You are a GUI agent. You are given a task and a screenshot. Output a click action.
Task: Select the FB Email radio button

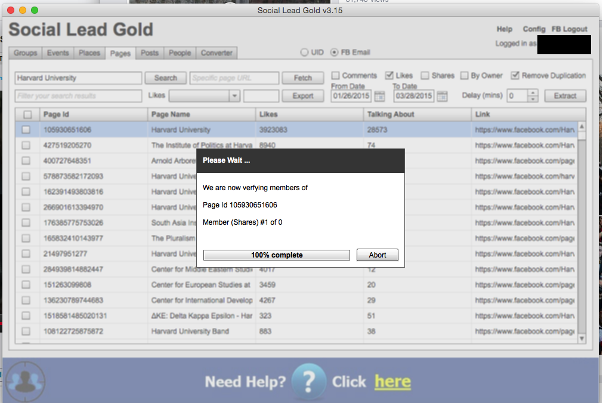334,52
